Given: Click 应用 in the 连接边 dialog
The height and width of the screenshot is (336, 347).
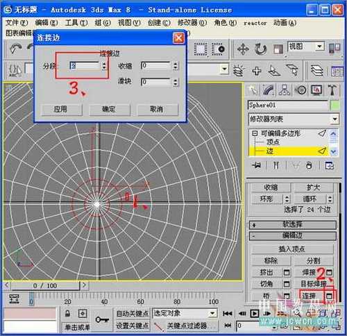Looking at the screenshot, I should pos(61,109).
